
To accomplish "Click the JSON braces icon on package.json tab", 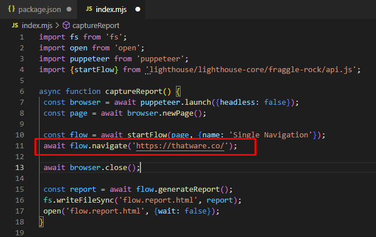I will pyautogui.click(x=11, y=9).
